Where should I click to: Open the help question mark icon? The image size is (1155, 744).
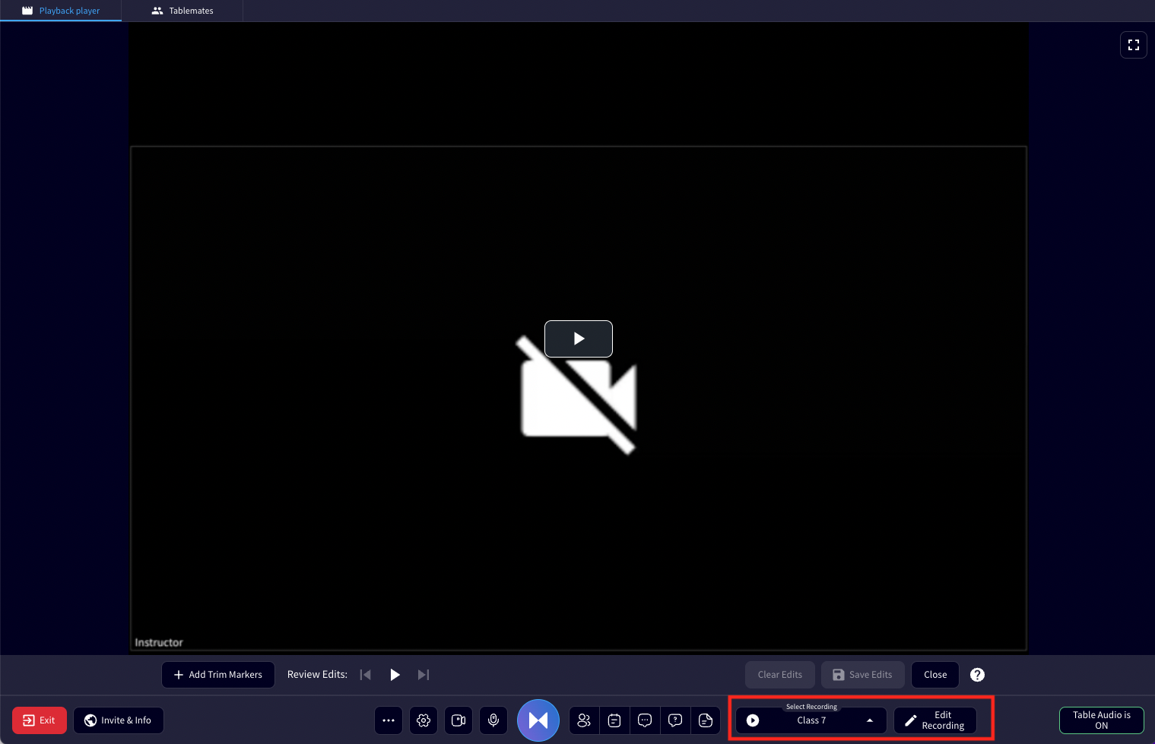tap(977, 675)
